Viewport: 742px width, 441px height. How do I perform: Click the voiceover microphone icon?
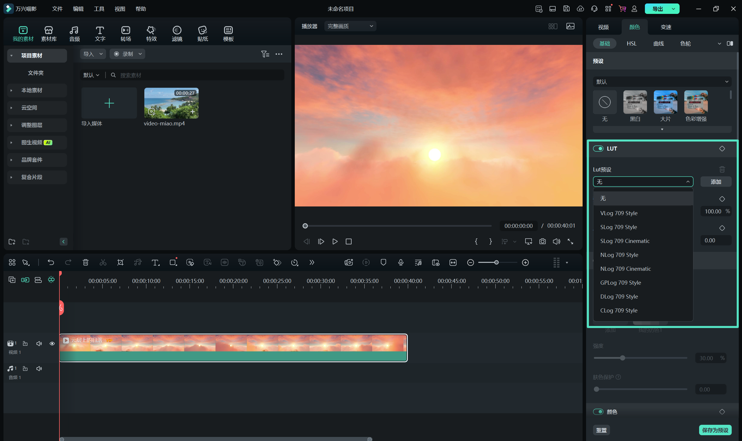[x=401, y=262]
